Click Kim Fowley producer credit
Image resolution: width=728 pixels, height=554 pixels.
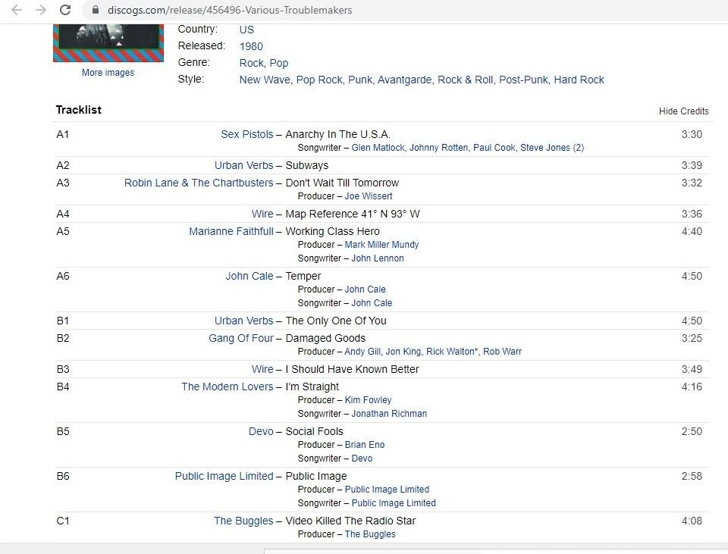click(x=369, y=400)
